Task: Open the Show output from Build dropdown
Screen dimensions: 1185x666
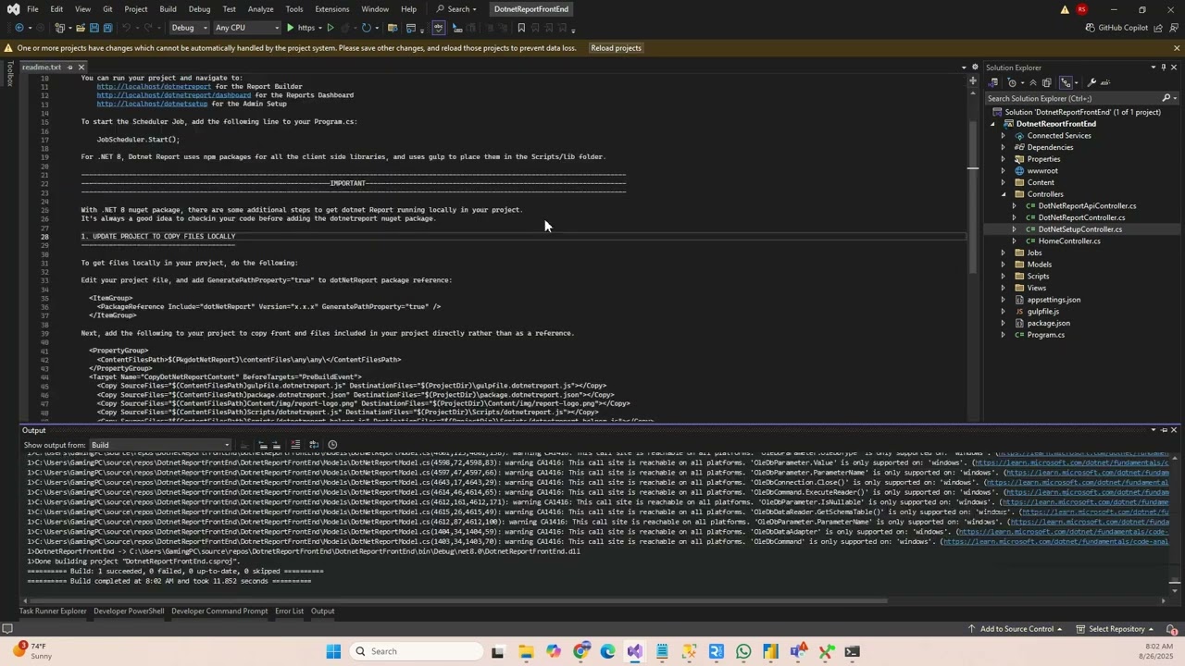Action: [x=160, y=445]
